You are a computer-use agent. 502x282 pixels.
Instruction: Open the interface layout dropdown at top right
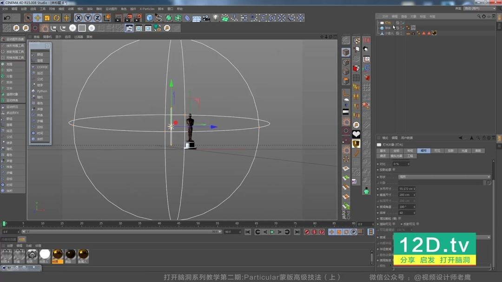480,8
